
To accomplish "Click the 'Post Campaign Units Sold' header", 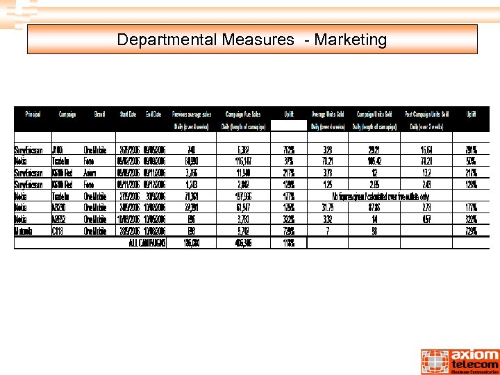I will pos(426,114).
